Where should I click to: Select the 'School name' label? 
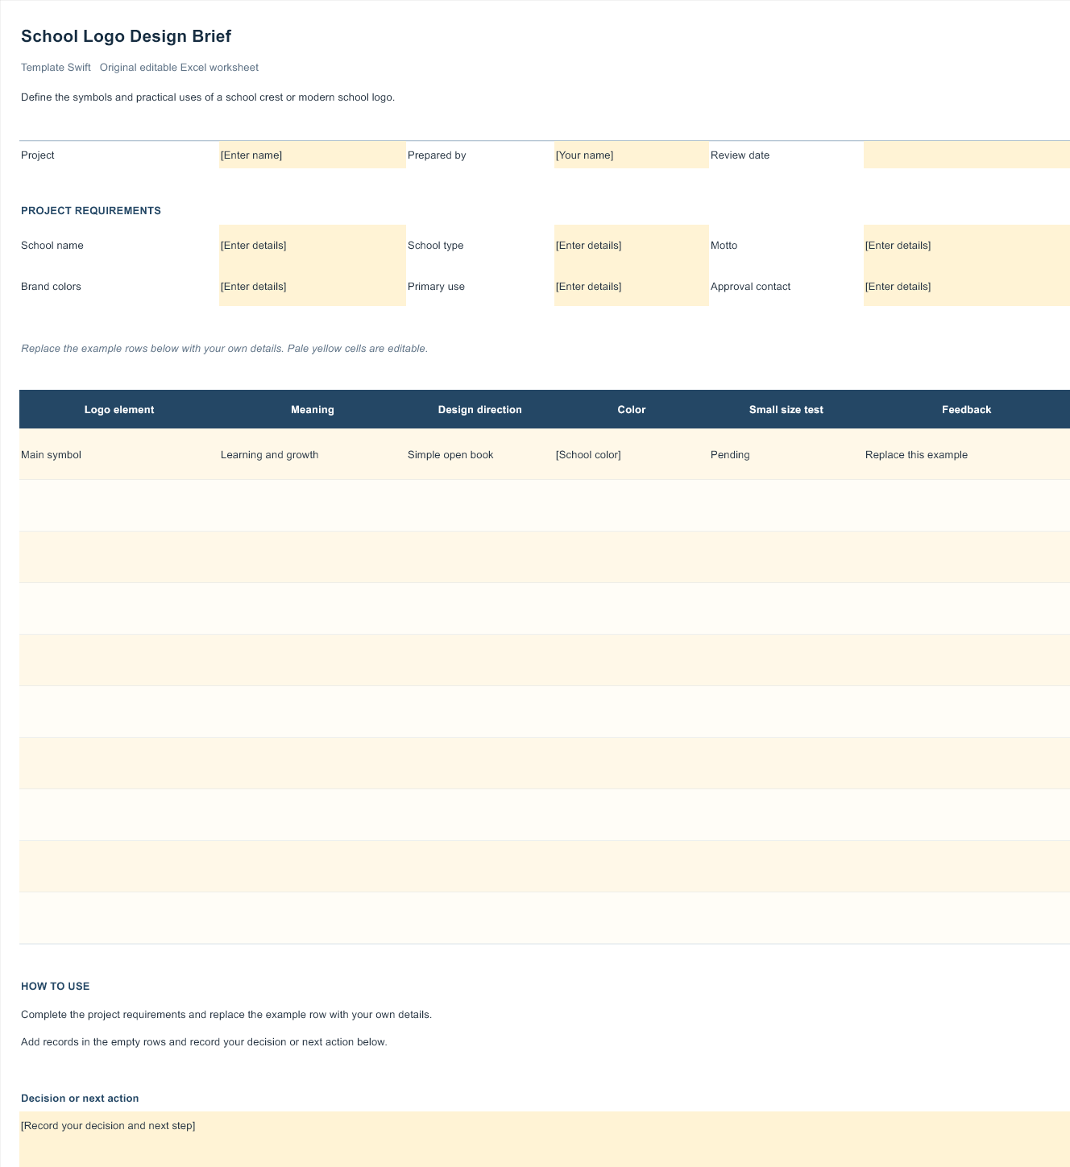coord(52,246)
